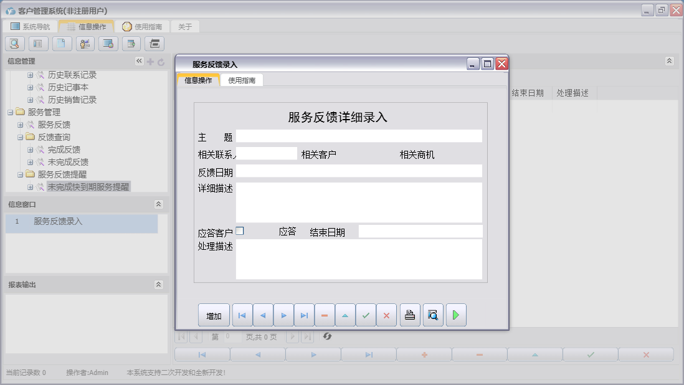
Task: Click the red X cancel-edit button in the dialog
Action: (386, 315)
